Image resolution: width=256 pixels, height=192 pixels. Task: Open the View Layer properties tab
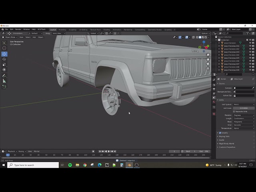coord(214,93)
